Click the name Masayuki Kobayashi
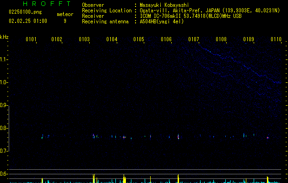Image resolution: width=288 pixels, height=183 pixels. tap(164, 5)
